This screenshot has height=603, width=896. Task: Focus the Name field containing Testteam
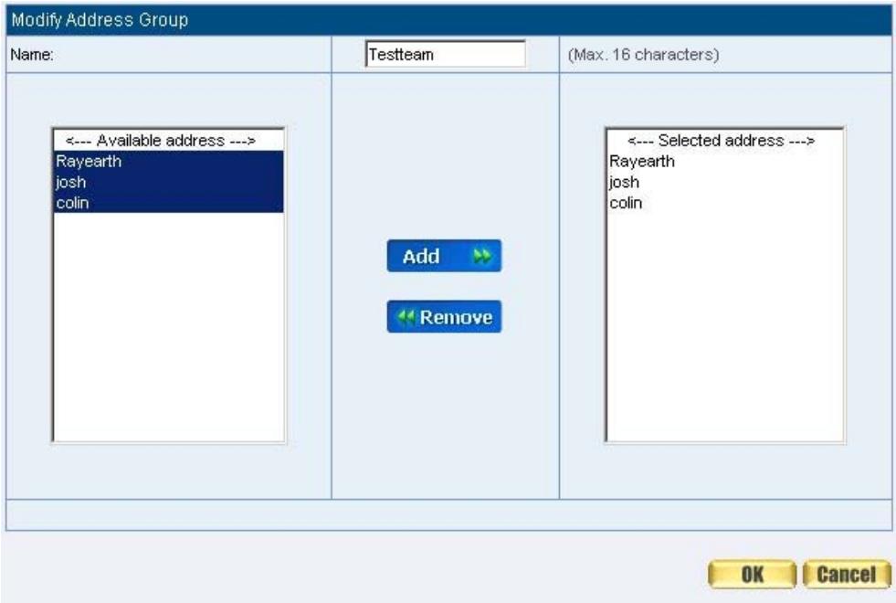click(445, 54)
